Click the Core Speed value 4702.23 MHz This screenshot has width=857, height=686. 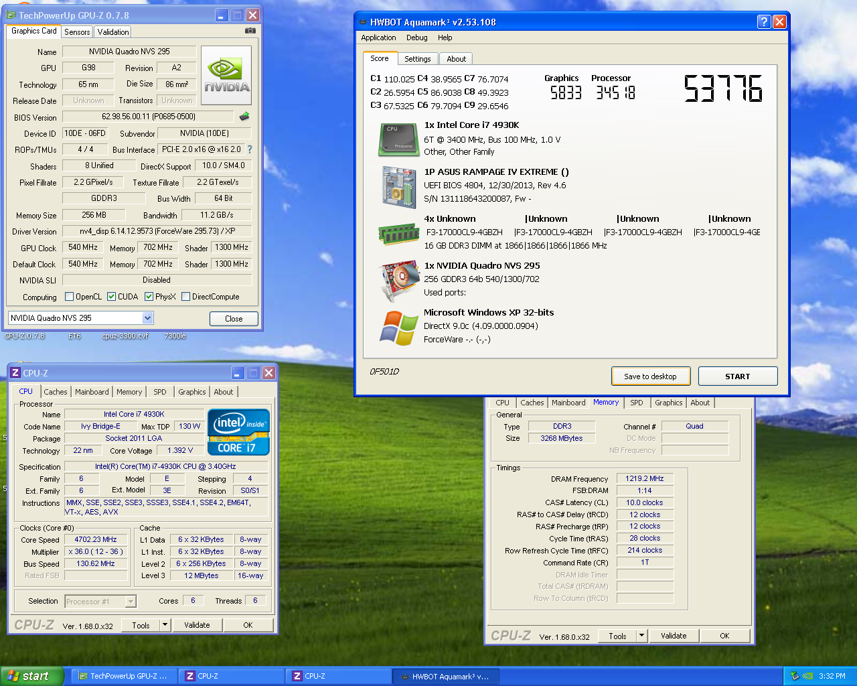click(x=96, y=539)
